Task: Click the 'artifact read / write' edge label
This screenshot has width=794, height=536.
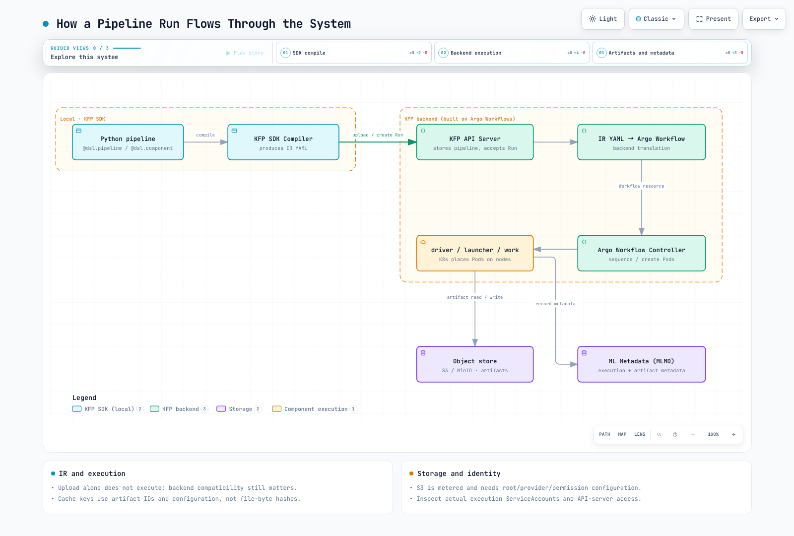Action: [x=475, y=297]
